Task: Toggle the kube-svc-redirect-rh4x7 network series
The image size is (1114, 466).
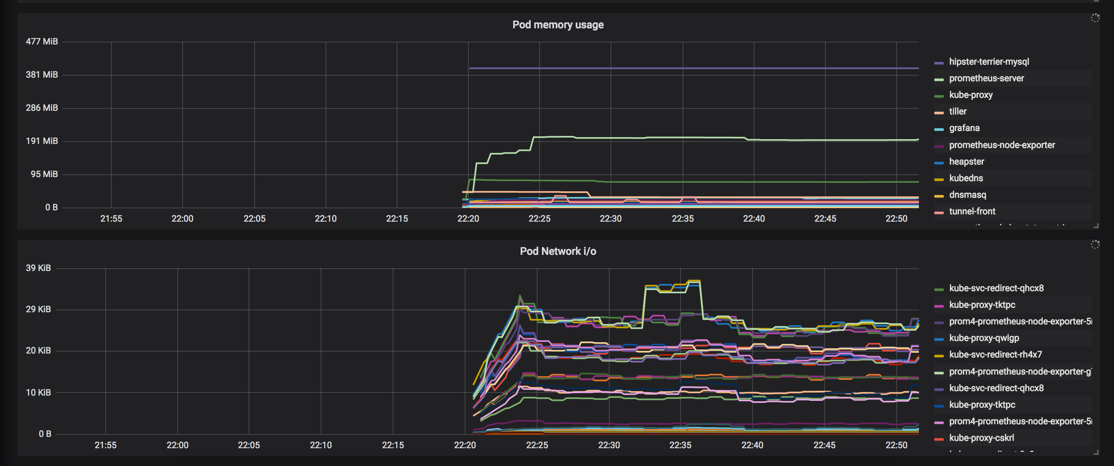Action: [x=995, y=354]
